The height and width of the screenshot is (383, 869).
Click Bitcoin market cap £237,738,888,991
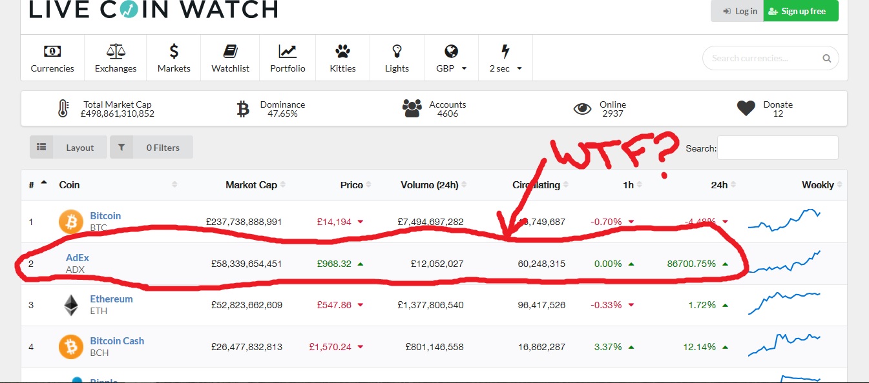244,222
